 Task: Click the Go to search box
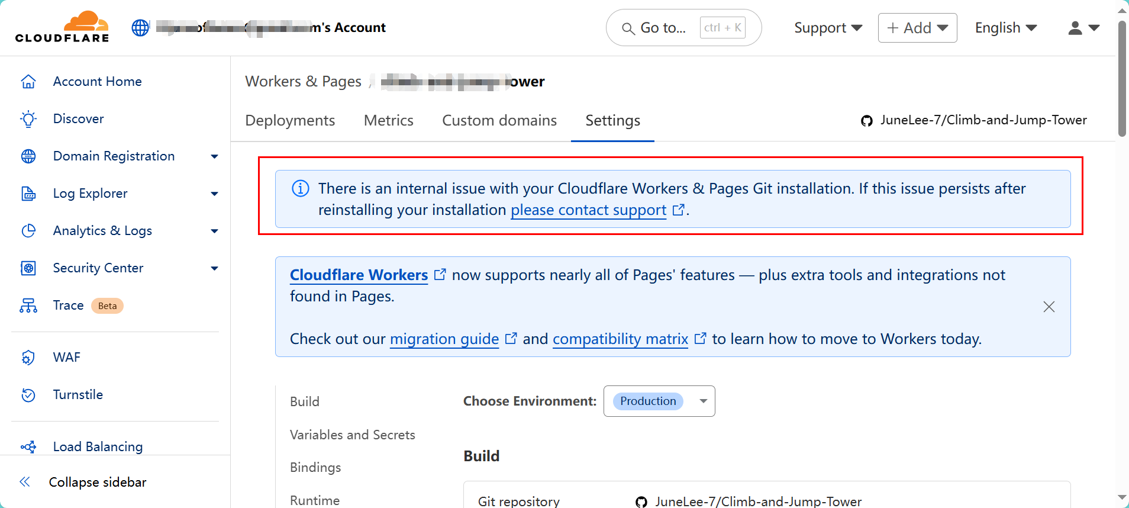coord(683,28)
